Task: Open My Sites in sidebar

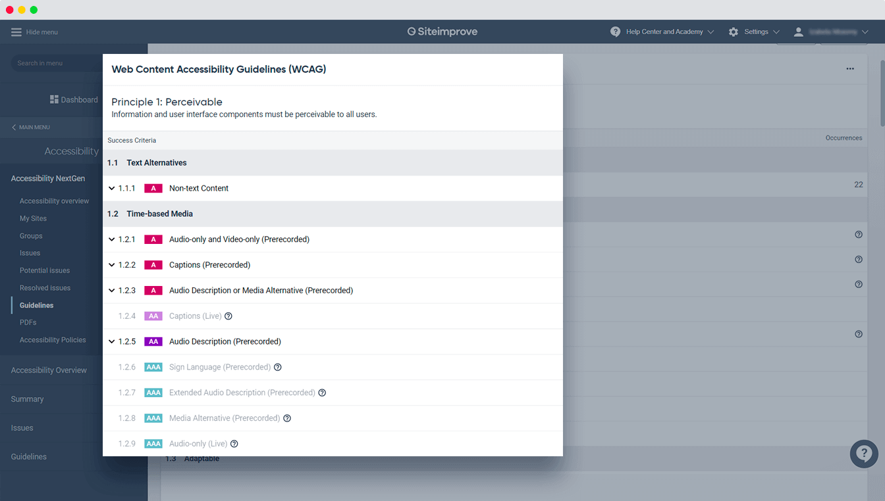Action: pos(33,218)
